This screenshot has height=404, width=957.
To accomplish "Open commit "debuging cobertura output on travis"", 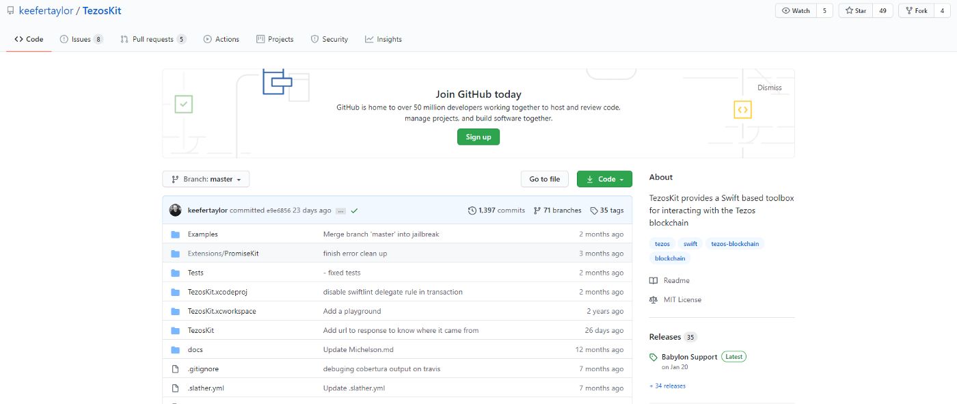I will click(382, 368).
